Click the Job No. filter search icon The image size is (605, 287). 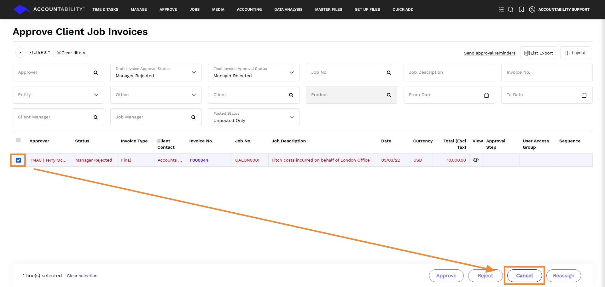coord(389,72)
